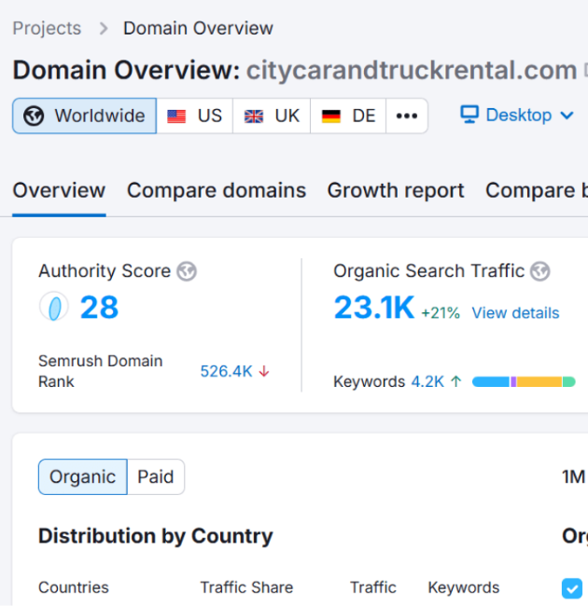Click the chevron next to Desktop
Screen dimensions: 588x606
(567, 116)
